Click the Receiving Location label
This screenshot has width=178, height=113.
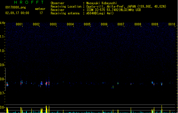(x=66, y=6)
